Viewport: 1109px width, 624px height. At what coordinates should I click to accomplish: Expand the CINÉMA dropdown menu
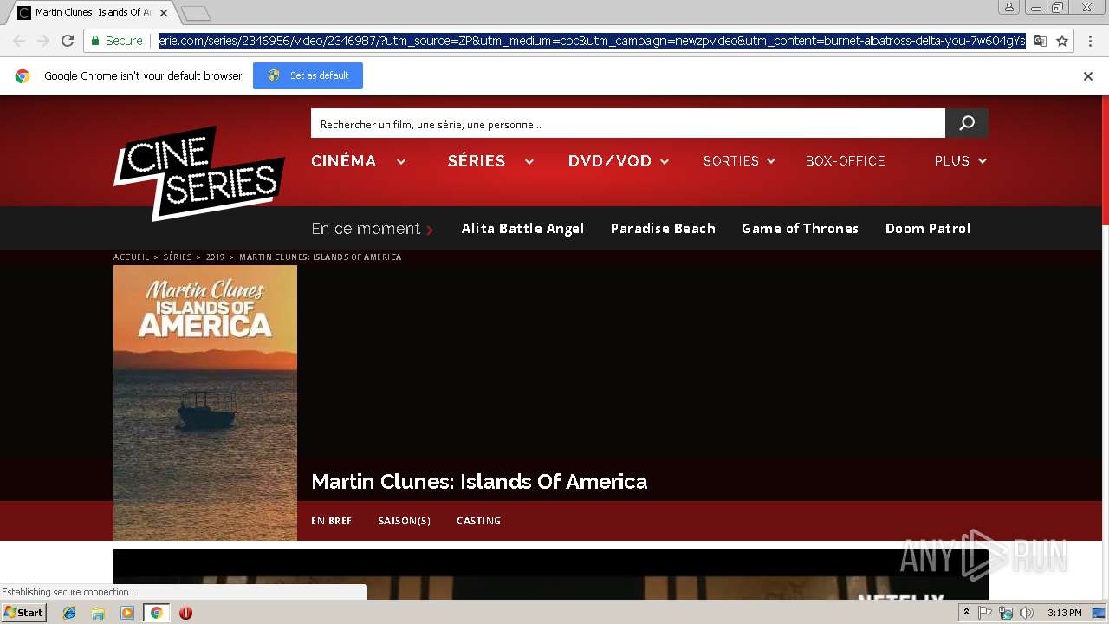(401, 161)
